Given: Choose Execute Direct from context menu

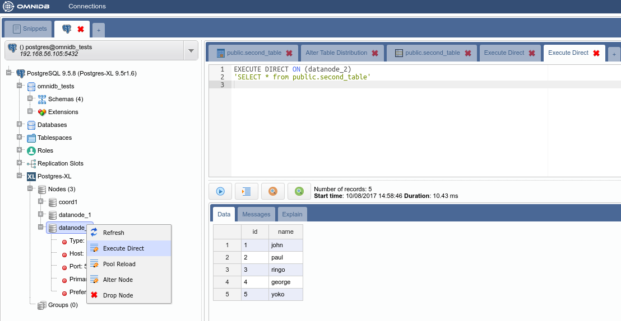Looking at the screenshot, I should click(123, 248).
